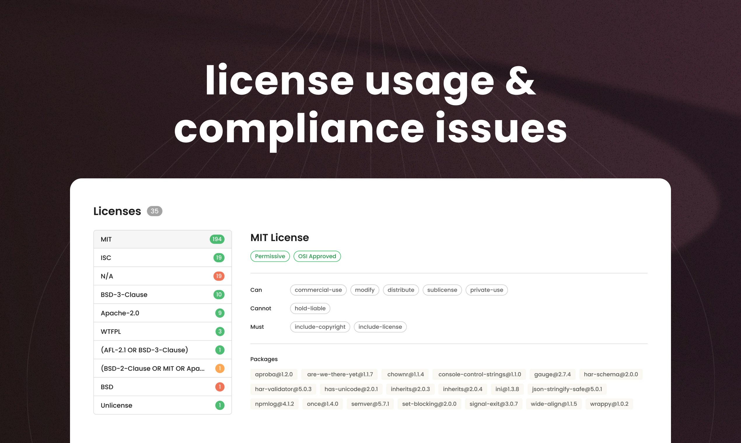Open the aproba@1.2.0 package
Screen dimensions: 741x443
pos(274,374)
